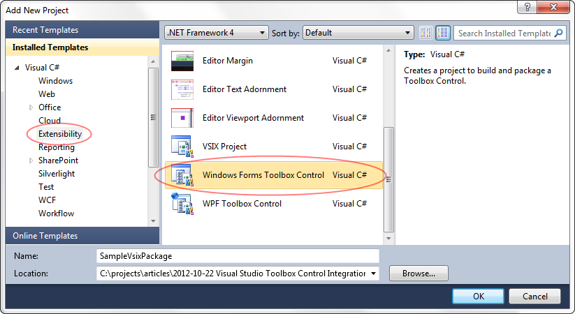The height and width of the screenshot is (314, 575).
Task: Switch to medium icons view
Action: pos(443,33)
